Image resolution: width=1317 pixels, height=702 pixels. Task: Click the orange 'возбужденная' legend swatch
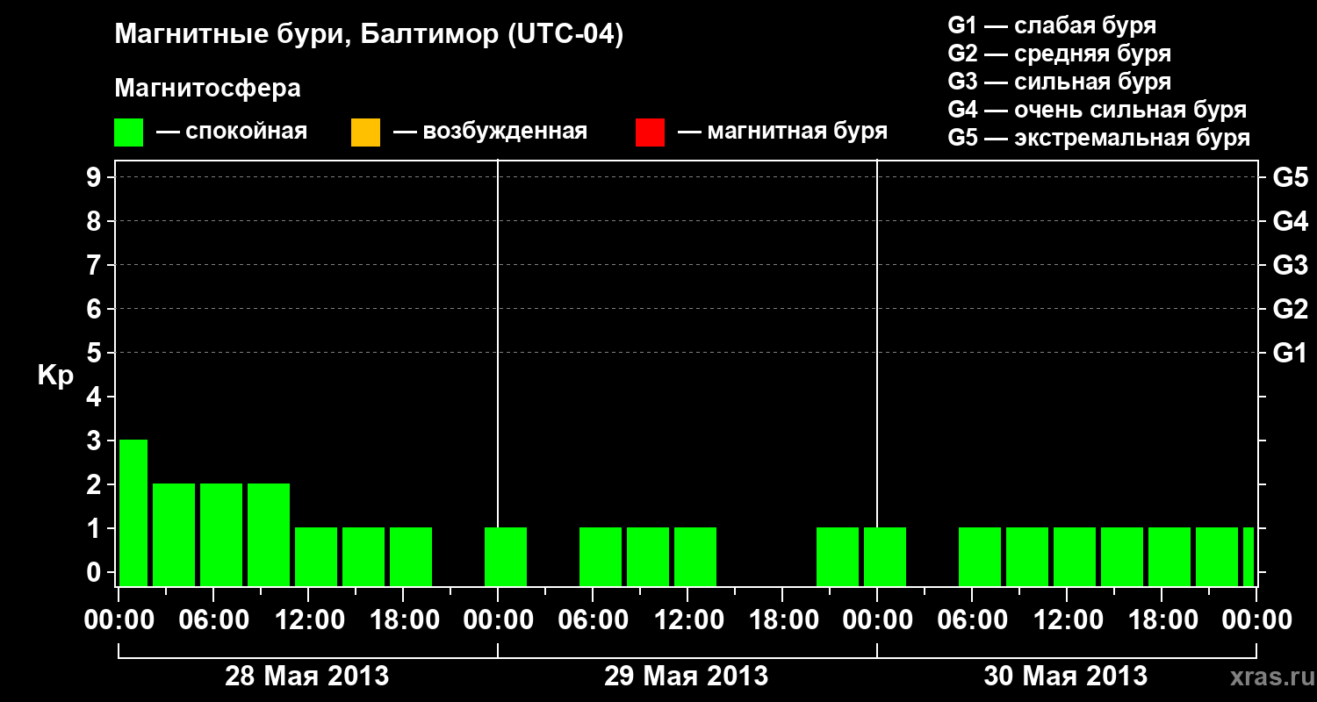coord(365,133)
